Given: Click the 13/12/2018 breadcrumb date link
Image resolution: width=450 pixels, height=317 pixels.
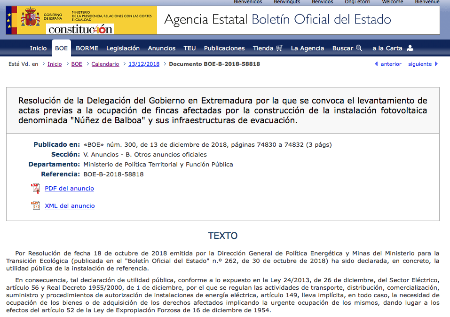Looking at the screenshot, I should pyautogui.click(x=144, y=64).
